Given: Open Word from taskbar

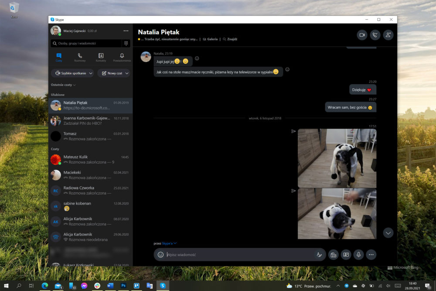Looking at the screenshot, I should pos(110,285).
